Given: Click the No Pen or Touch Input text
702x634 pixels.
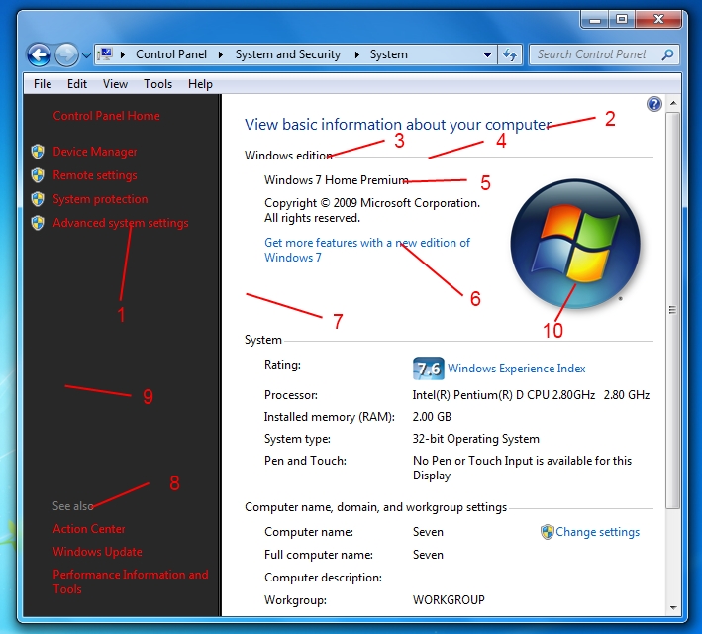Looking at the screenshot, I should (x=522, y=468).
